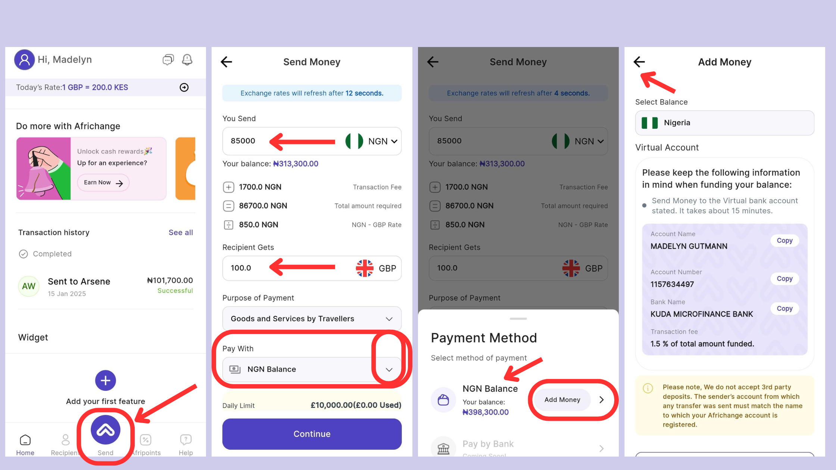Screen dimensions: 836x470
Task: Go back from Add Money screen
Action: coord(639,62)
